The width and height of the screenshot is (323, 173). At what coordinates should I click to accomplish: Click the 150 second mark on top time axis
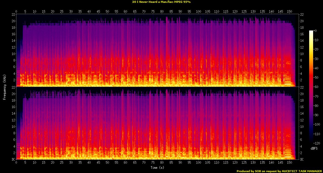pyautogui.click(x=290, y=11)
